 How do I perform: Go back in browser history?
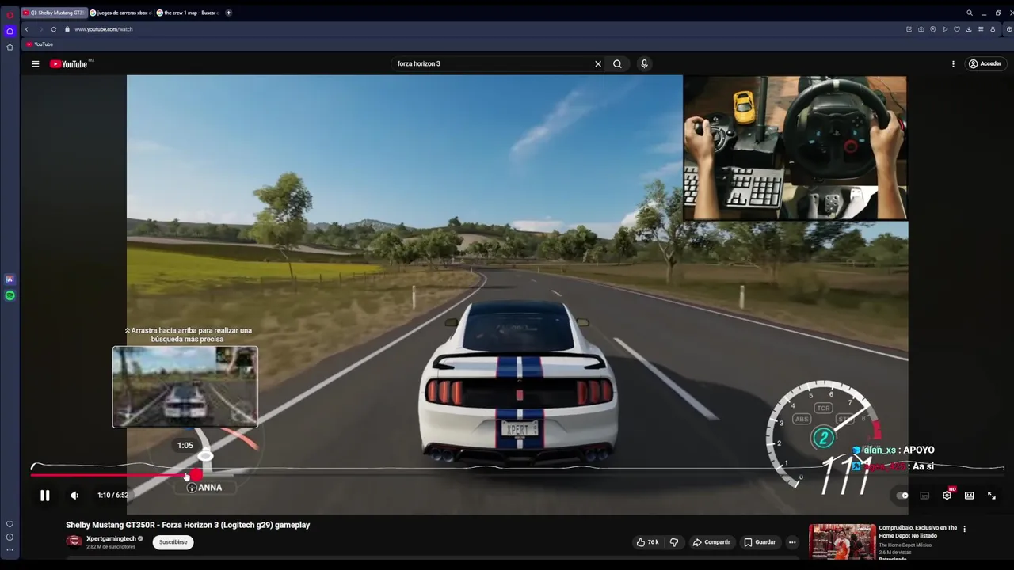coord(26,29)
